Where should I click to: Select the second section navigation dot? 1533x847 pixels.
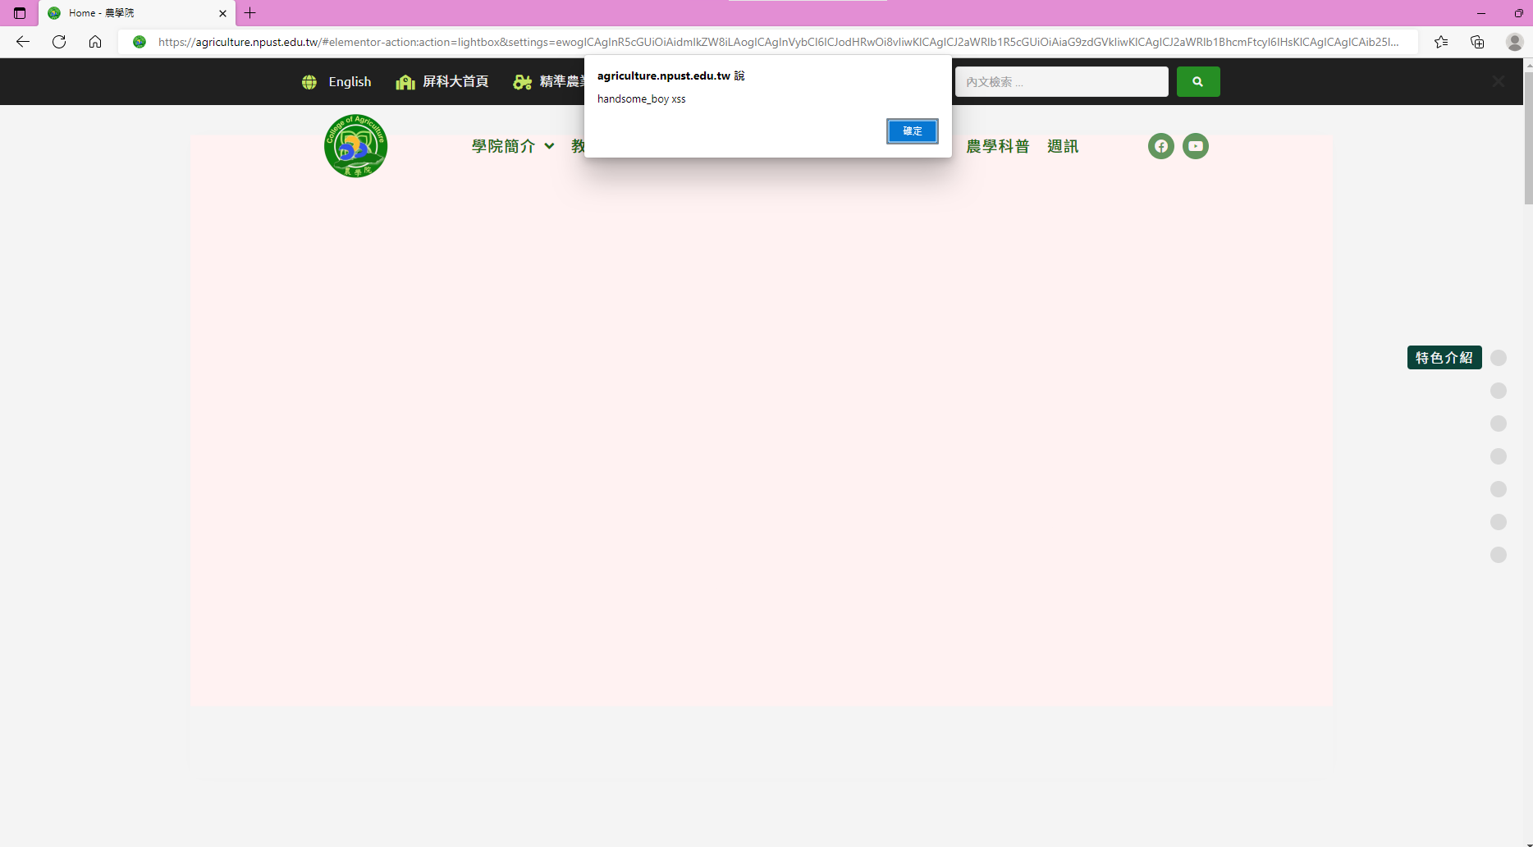click(1499, 391)
